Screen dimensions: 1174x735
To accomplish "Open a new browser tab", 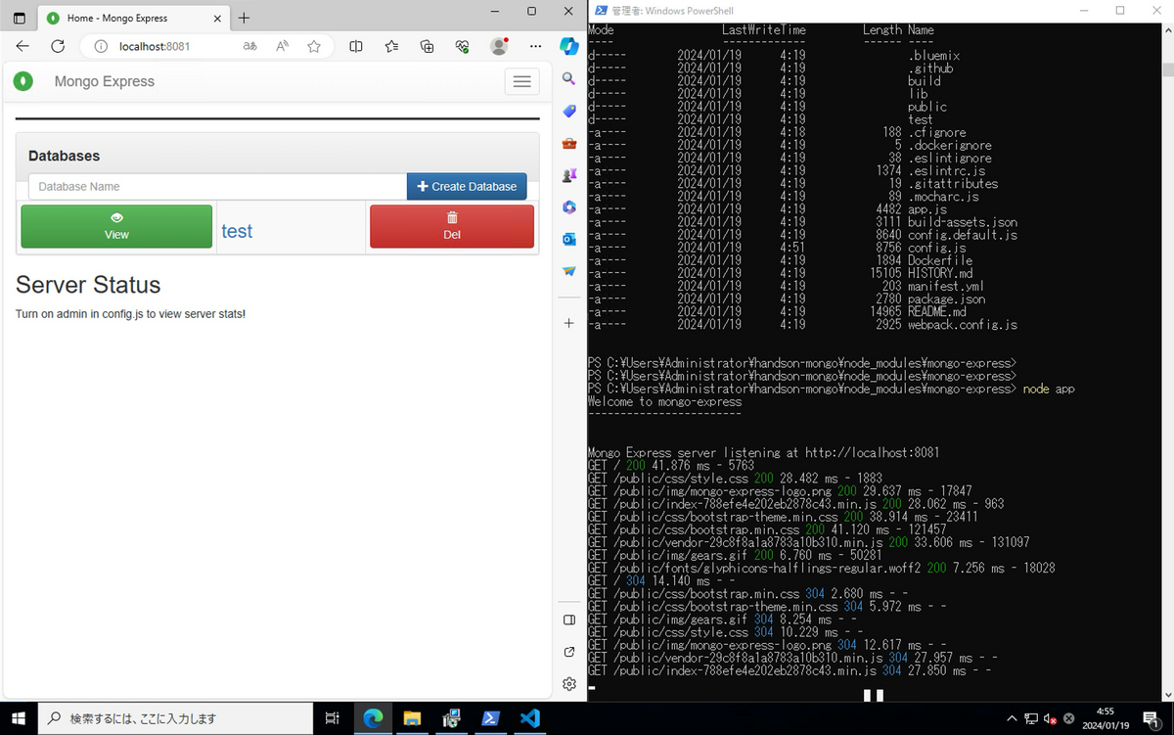I will (245, 18).
